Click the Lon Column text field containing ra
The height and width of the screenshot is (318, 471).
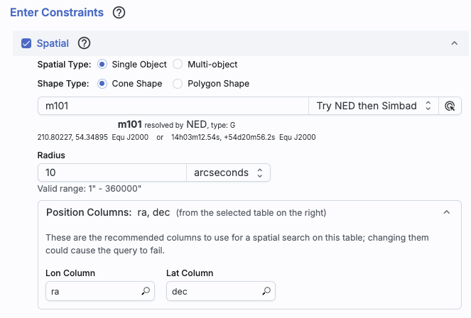pyautogui.click(x=92, y=291)
